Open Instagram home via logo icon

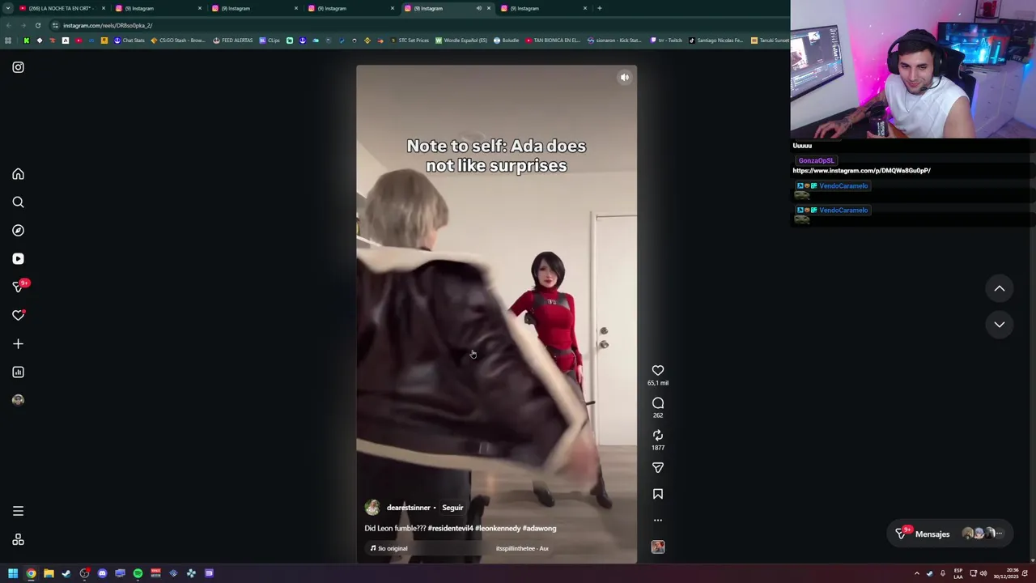(x=18, y=67)
